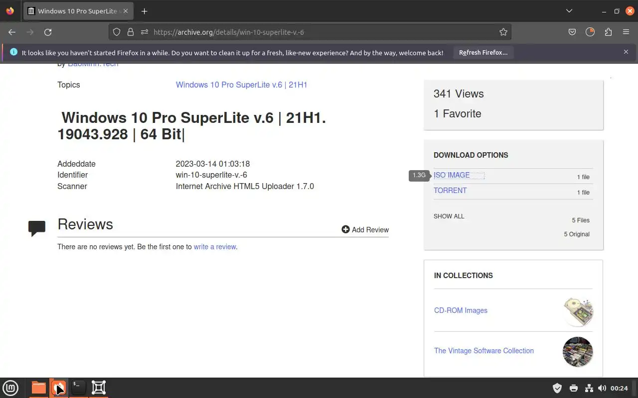
Task: Open the Extensions puzzle icon
Action: coord(608,32)
